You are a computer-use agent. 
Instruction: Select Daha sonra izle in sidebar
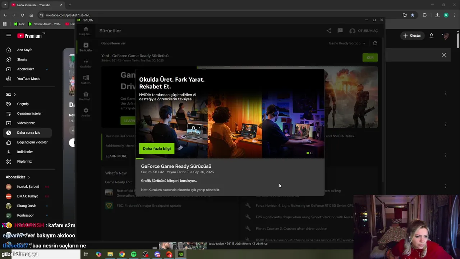[27, 133]
